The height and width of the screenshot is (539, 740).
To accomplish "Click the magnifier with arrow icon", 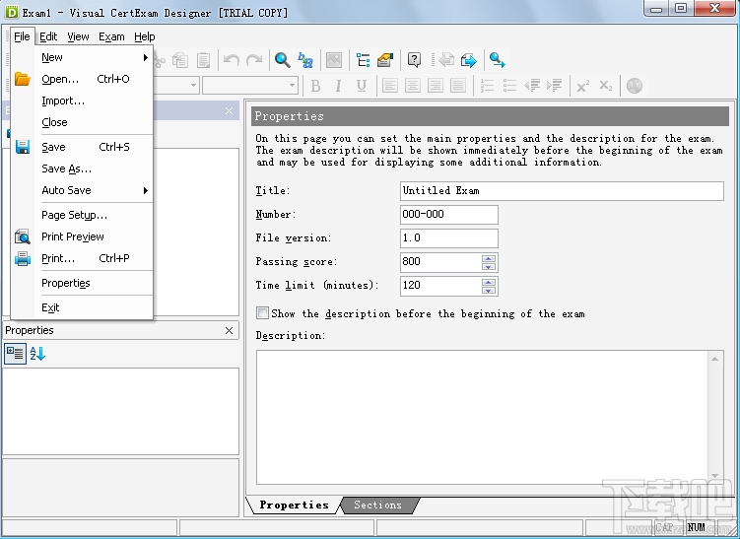I will click(497, 60).
